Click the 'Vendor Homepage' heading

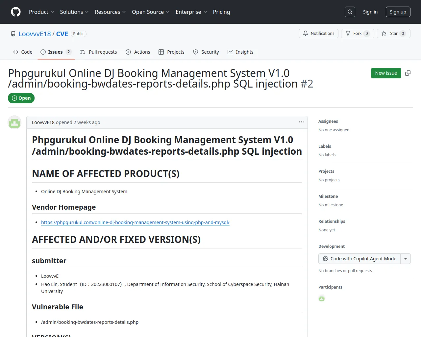click(64, 207)
